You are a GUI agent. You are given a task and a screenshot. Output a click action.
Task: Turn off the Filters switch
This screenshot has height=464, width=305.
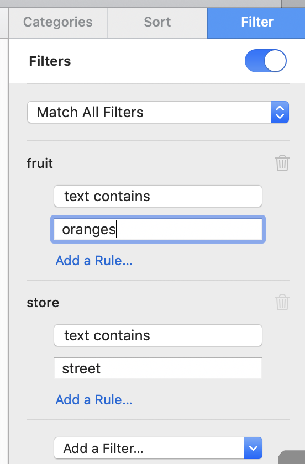pos(265,61)
